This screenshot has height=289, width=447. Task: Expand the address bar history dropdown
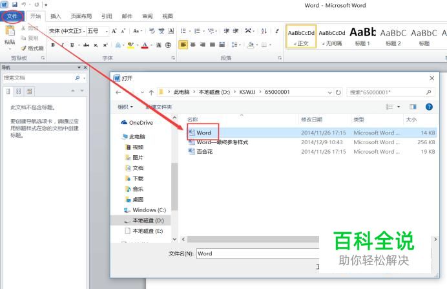click(329, 92)
